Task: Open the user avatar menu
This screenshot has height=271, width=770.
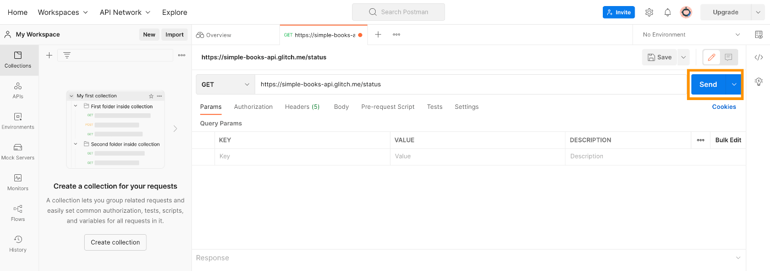Action: (x=686, y=12)
